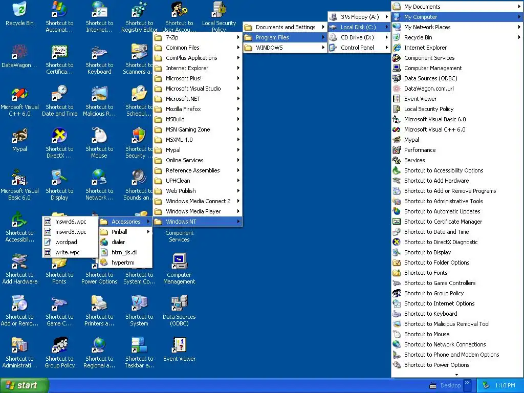Open Component Services menu entry
This screenshot has height=393, width=524.
pos(457,58)
